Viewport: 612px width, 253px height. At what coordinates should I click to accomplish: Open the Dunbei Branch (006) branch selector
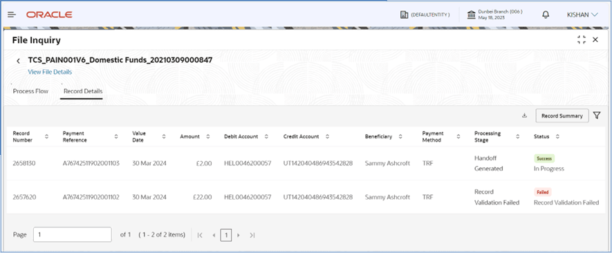point(495,15)
